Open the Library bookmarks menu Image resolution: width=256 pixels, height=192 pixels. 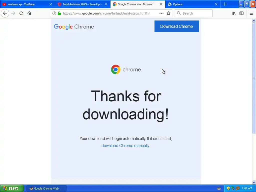point(233,13)
